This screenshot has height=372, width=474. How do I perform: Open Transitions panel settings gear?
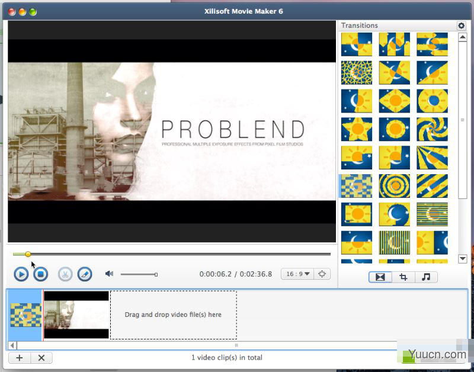pyautogui.click(x=461, y=25)
